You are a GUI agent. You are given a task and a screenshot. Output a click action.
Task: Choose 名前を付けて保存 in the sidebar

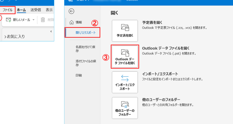(x=86, y=49)
